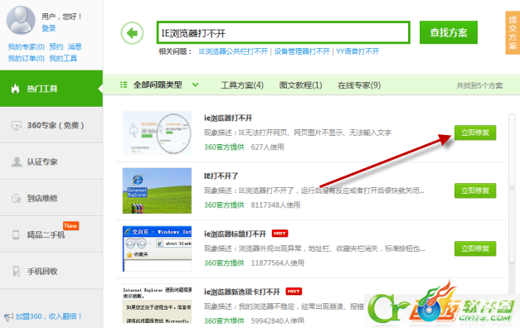Click related question YY语音打不开
The height and width of the screenshot is (328, 520).
click(x=357, y=51)
